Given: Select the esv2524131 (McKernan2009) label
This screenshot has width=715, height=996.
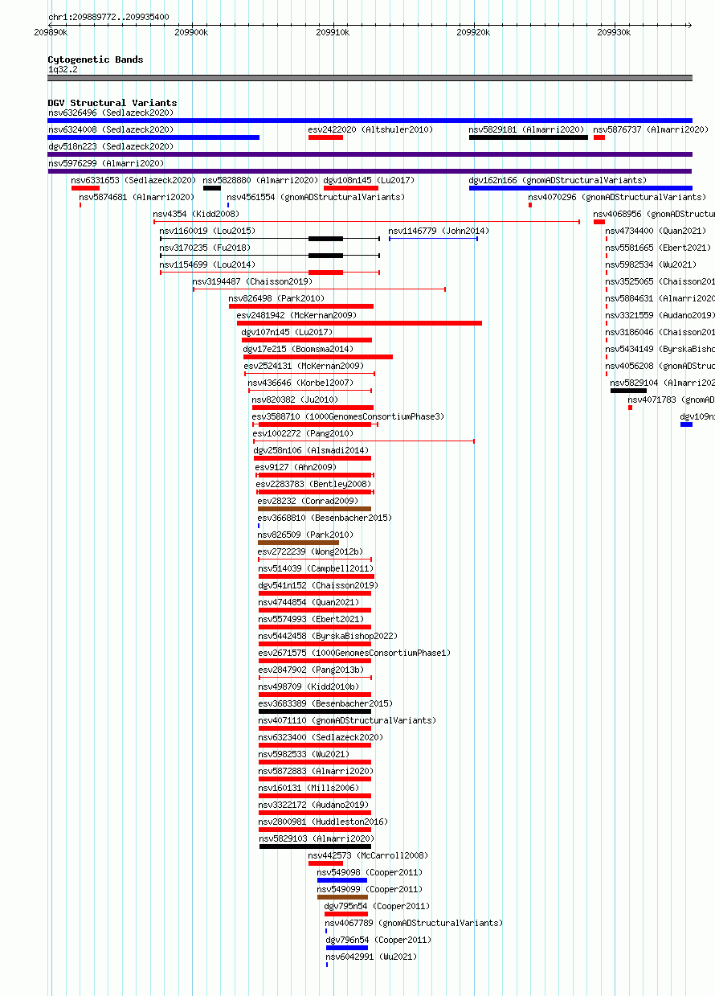Looking at the screenshot, I should coord(304,366).
